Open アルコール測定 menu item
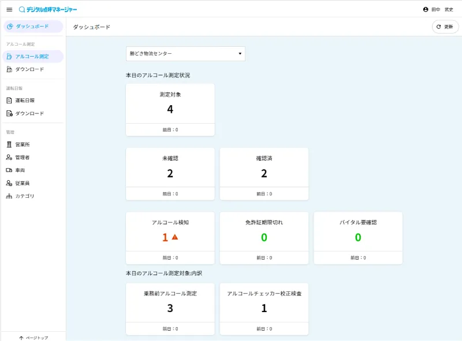The width and height of the screenshot is (462, 341). pyautogui.click(x=33, y=56)
